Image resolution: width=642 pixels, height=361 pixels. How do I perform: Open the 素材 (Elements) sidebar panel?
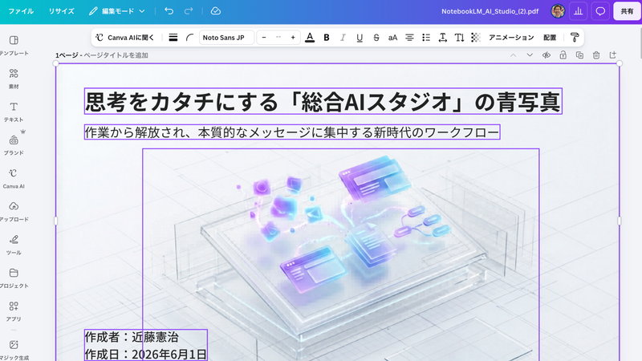[x=14, y=79]
